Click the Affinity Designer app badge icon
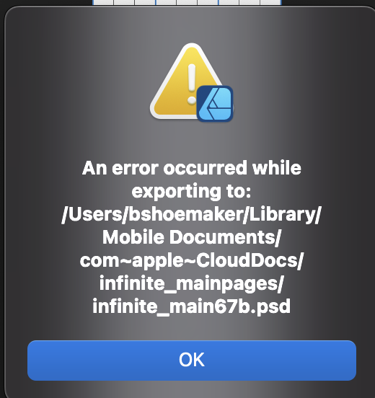Viewport: 375px width, 398px height. (x=215, y=104)
